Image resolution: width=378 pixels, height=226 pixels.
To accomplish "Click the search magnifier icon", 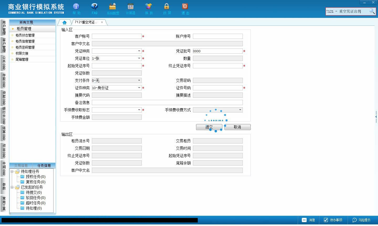I will click(372, 11).
